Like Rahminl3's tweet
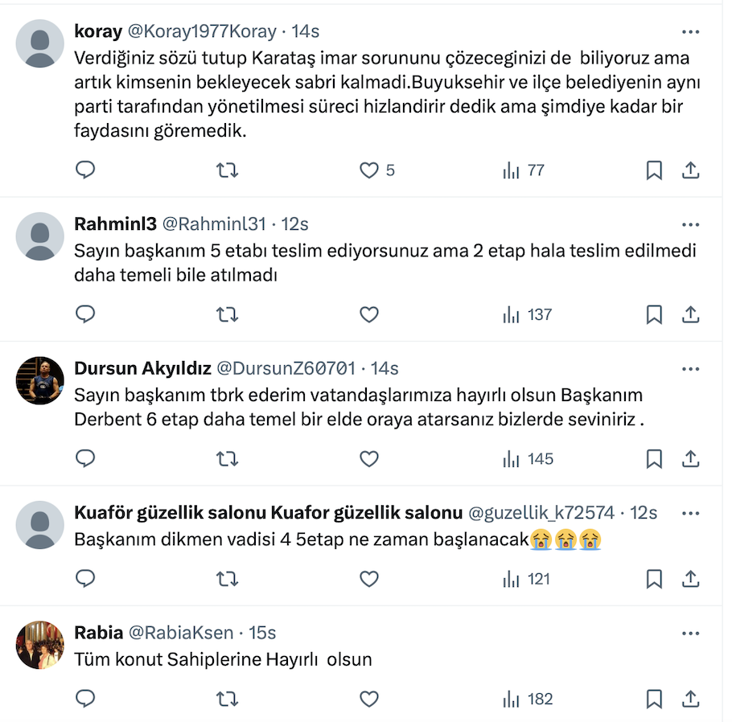 pyautogui.click(x=369, y=314)
